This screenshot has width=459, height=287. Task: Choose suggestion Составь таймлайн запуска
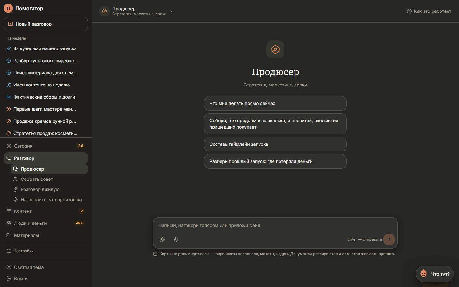275,144
